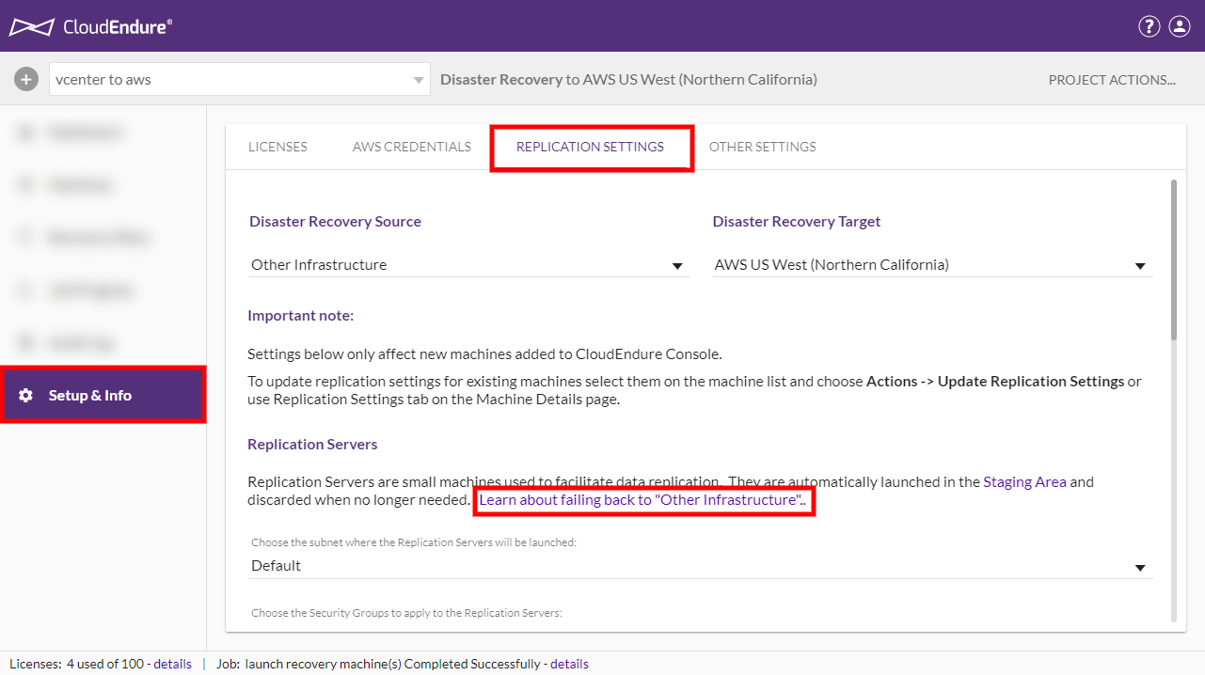Screen dimensions: 1205x675
Task: Click the Job details link
Action: 569,664
